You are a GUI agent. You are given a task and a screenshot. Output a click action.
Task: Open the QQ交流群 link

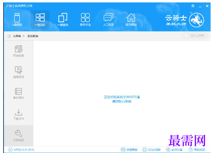151,149
